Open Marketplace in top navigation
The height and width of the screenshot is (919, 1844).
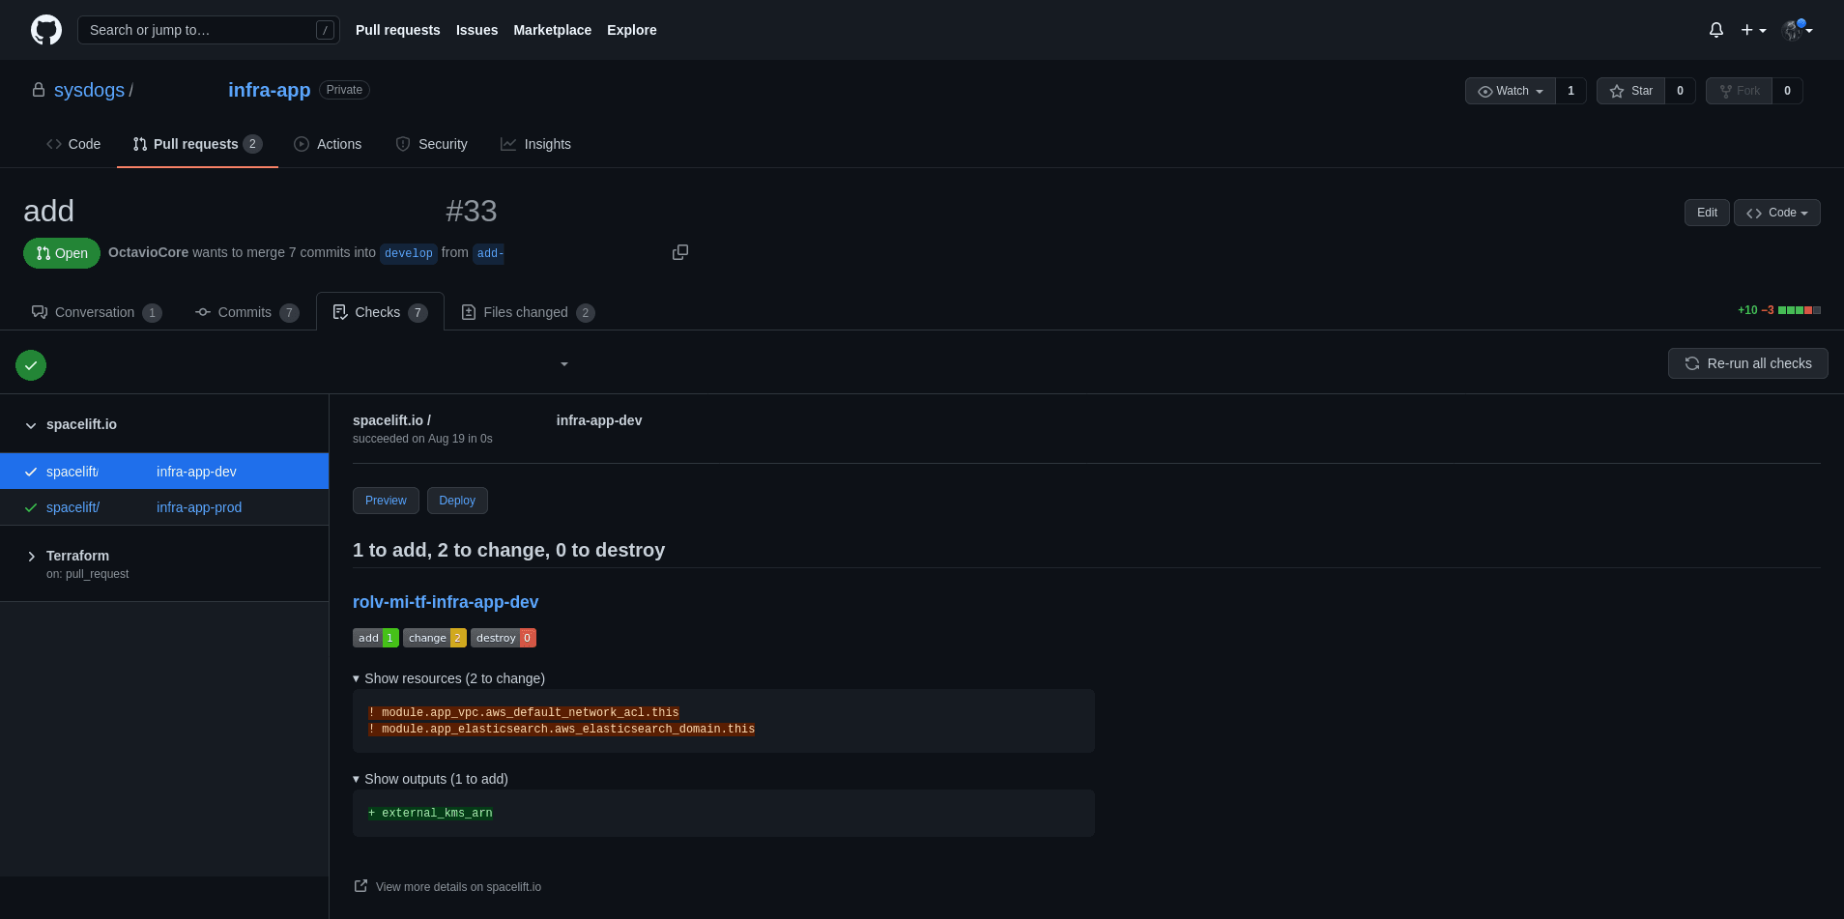pyautogui.click(x=552, y=30)
